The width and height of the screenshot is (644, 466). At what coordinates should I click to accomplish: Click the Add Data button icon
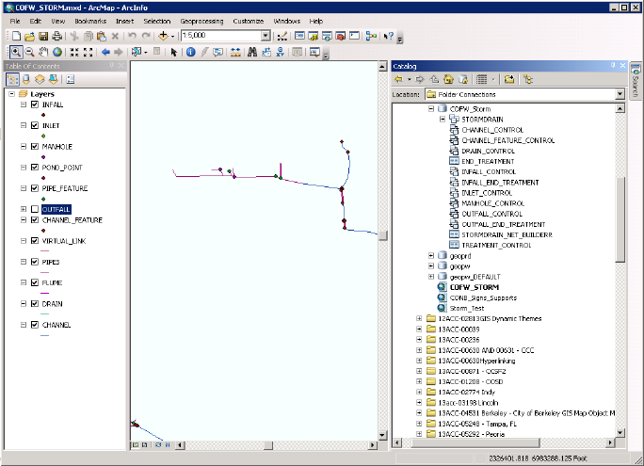tap(165, 36)
